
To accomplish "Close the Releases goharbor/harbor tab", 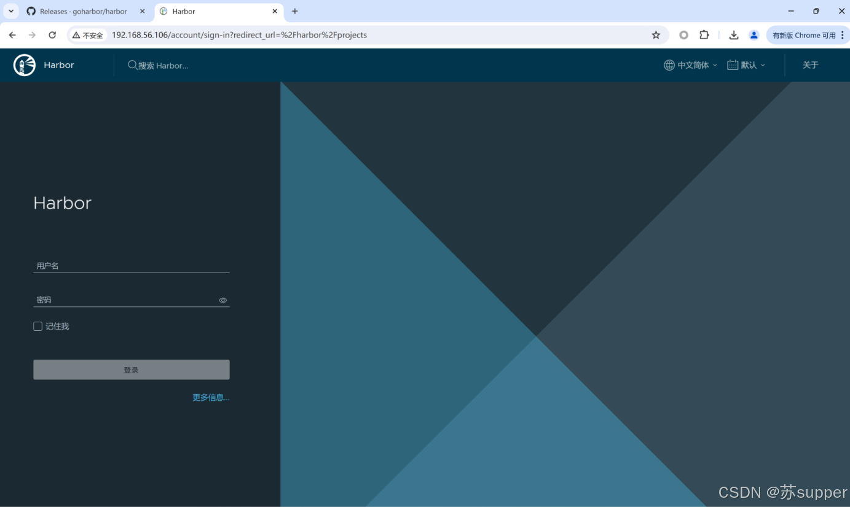I will 143,11.
